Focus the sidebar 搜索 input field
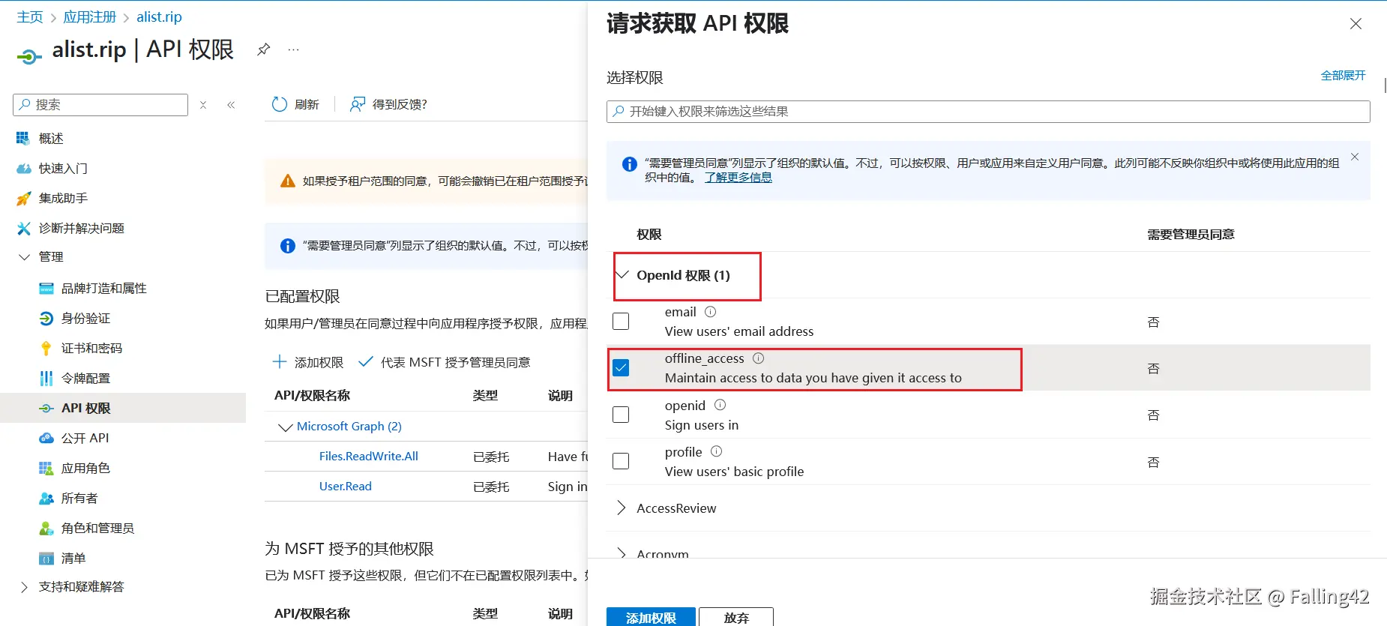The height and width of the screenshot is (626, 1387). [x=100, y=105]
